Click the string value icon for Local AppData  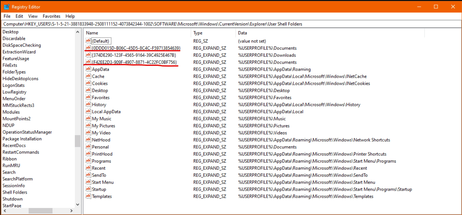click(88, 112)
